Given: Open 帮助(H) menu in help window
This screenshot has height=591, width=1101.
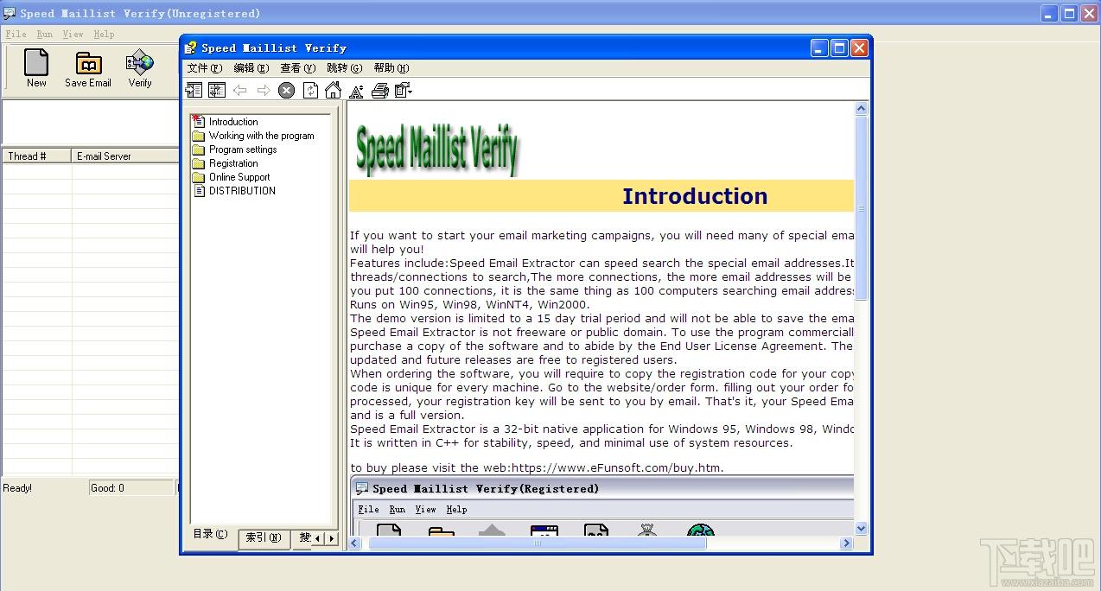Looking at the screenshot, I should pyautogui.click(x=391, y=68).
